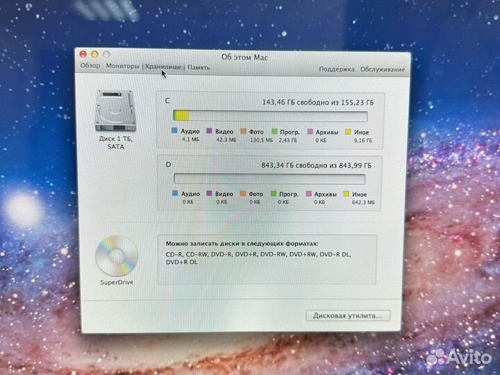Switch to the Обзор tab
The height and width of the screenshot is (375, 500).
pos(90,66)
